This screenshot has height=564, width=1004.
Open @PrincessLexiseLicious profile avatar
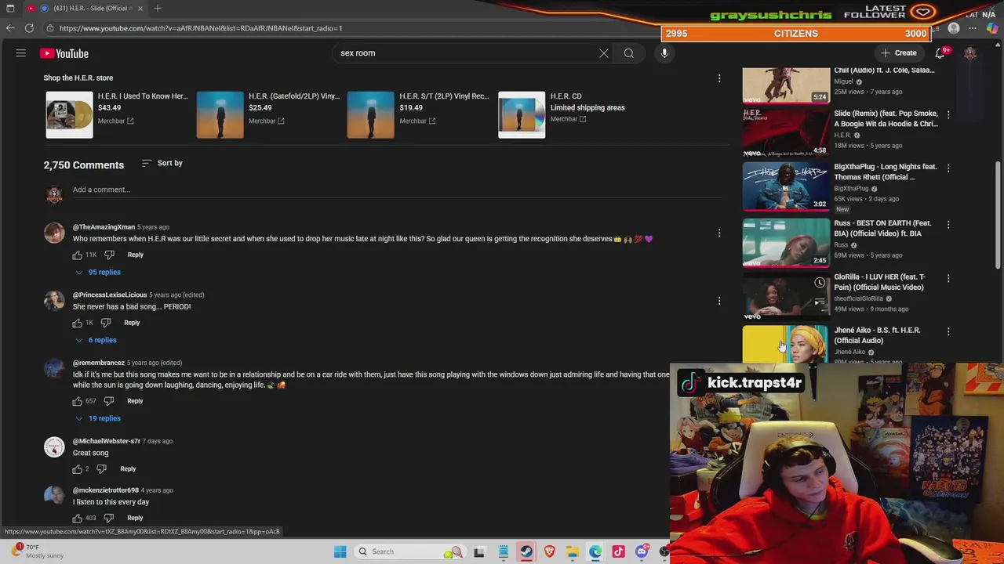[54, 301]
